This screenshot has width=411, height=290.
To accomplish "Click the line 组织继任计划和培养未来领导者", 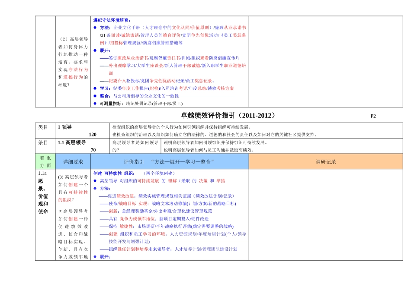I will [x=169, y=249].
